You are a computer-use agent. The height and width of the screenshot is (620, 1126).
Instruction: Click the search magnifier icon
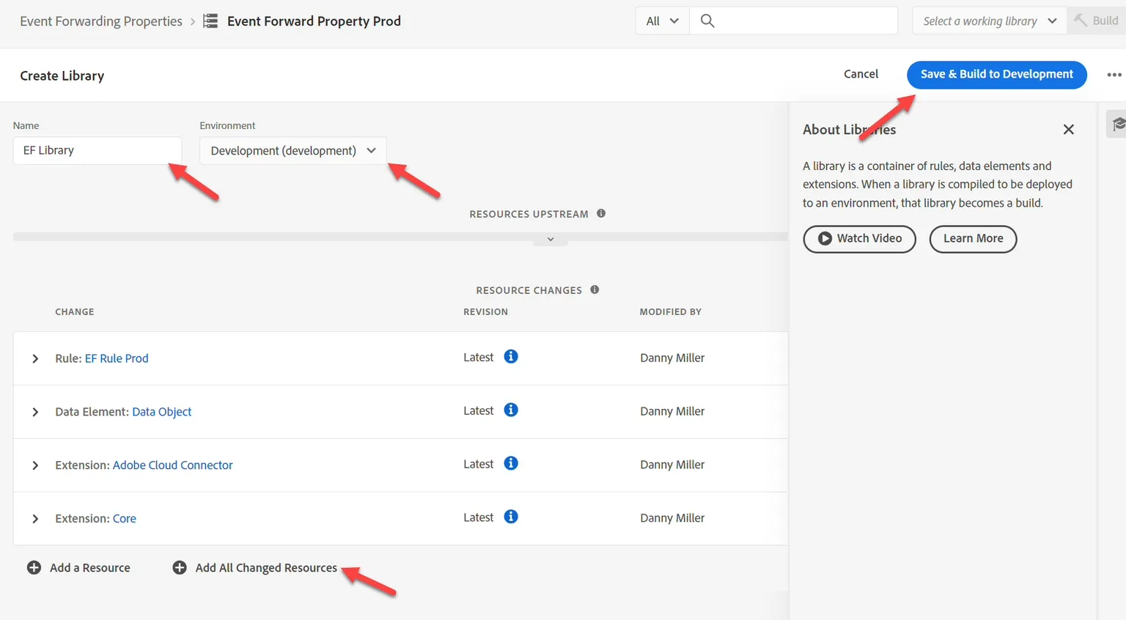[x=707, y=21]
